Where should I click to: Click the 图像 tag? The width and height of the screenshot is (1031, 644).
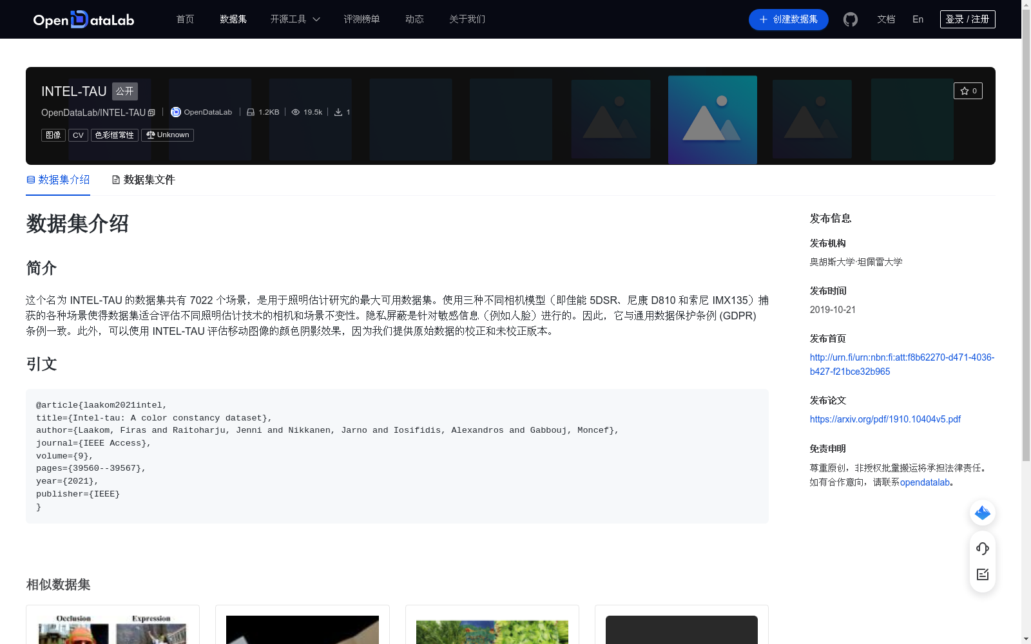click(53, 135)
